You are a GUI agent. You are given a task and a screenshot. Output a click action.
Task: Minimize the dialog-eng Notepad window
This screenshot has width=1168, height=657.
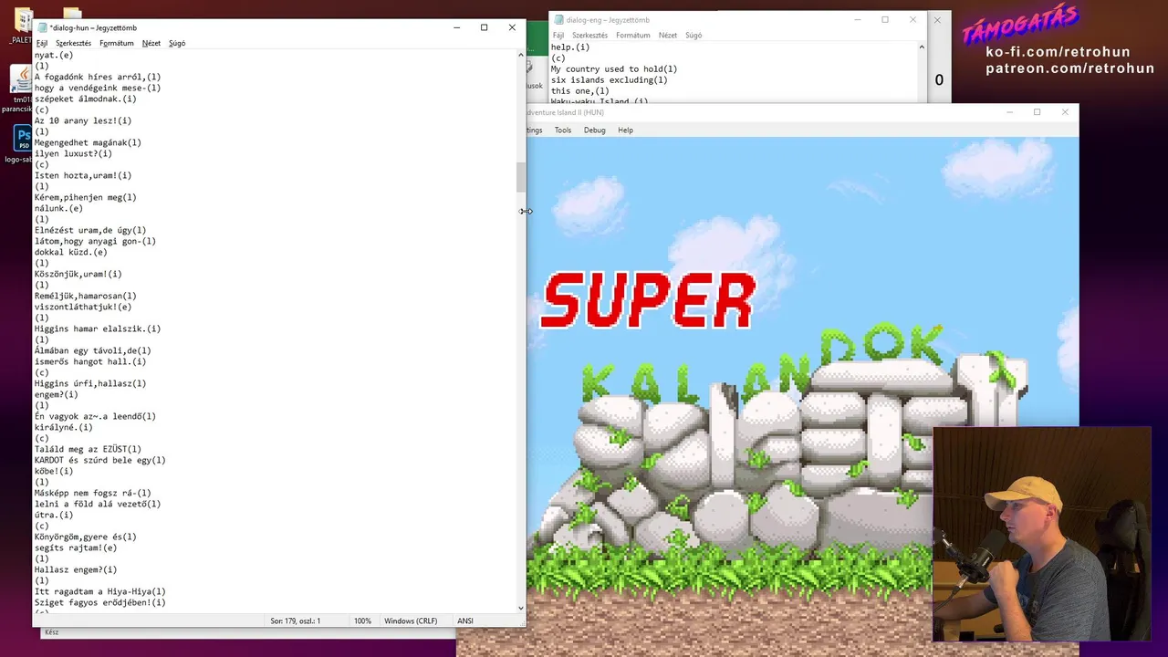857,19
